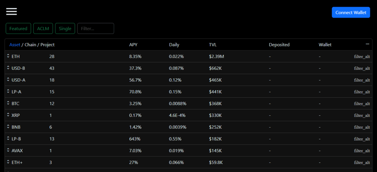Click the filter_alt icon in BTC row
This screenshot has height=172, width=377.
[362, 104]
